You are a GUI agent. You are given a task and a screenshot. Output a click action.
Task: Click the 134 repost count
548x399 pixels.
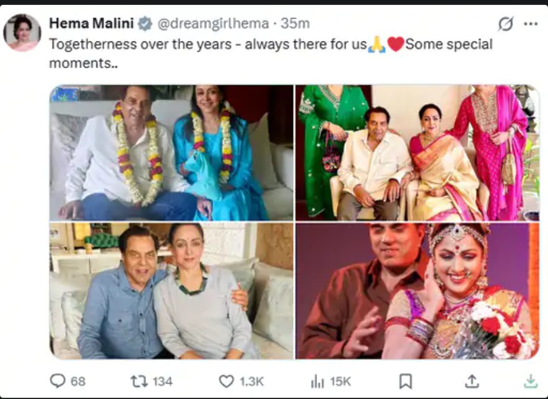coord(162,381)
